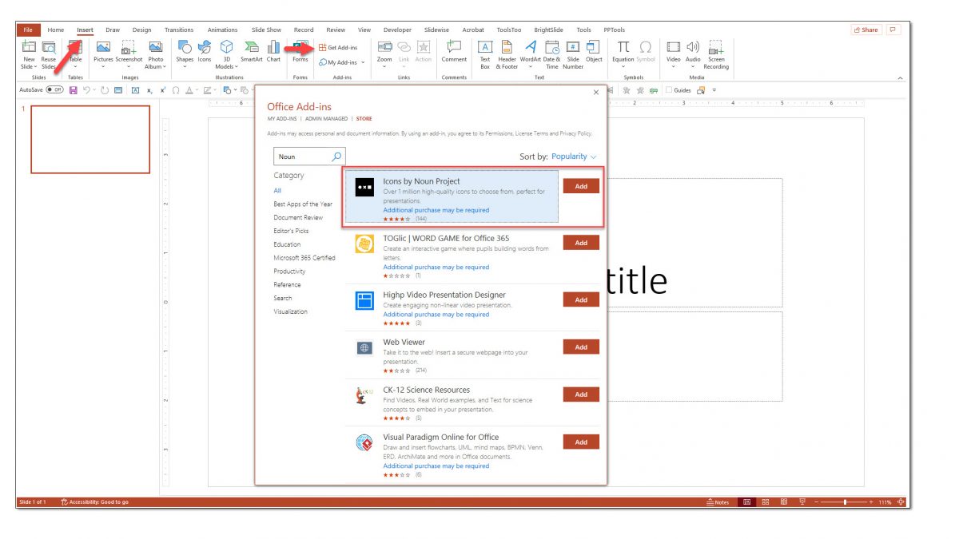Switch to the Design ribbon tab
Image resolution: width=959 pixels, height=539 pixels.
click(x=141, y=30)
